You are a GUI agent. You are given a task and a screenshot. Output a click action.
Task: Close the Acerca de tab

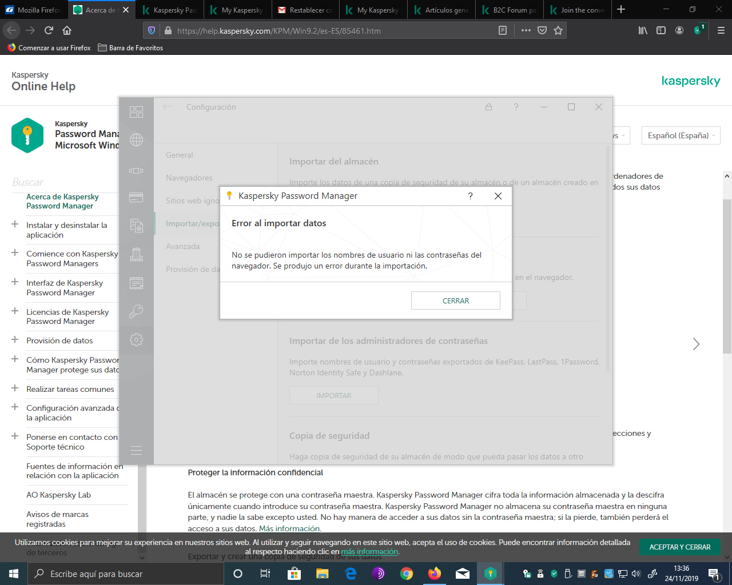tap(126, 10)
